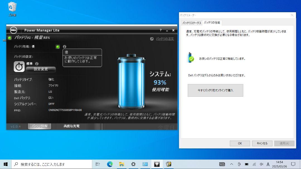Click the Power Manager Lite taskbar icon
This screenshot has width=301, height=169.
click(157, 164)
